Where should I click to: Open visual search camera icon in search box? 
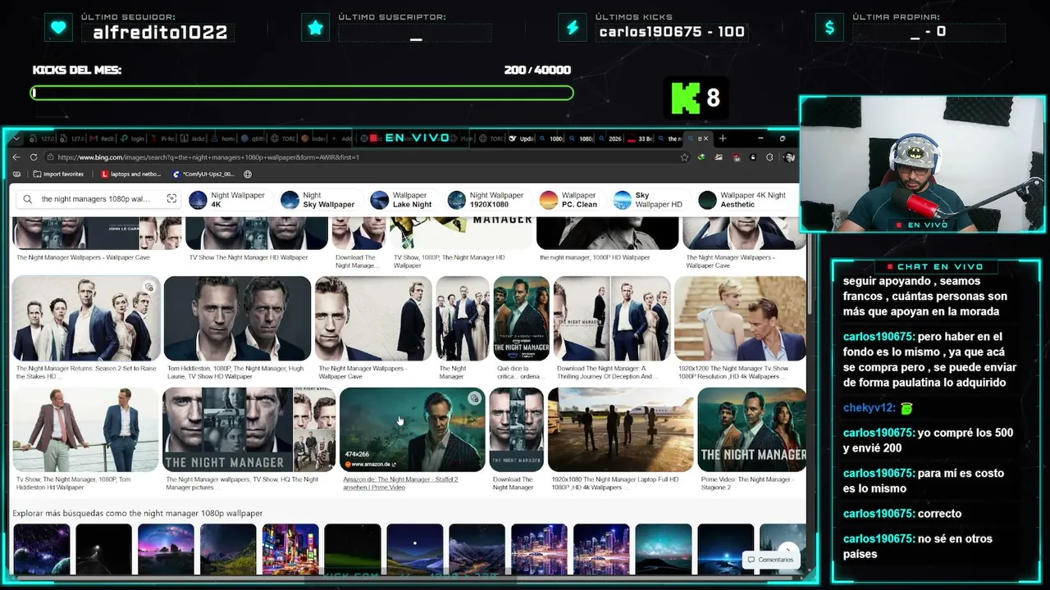[x=171, y=199]
